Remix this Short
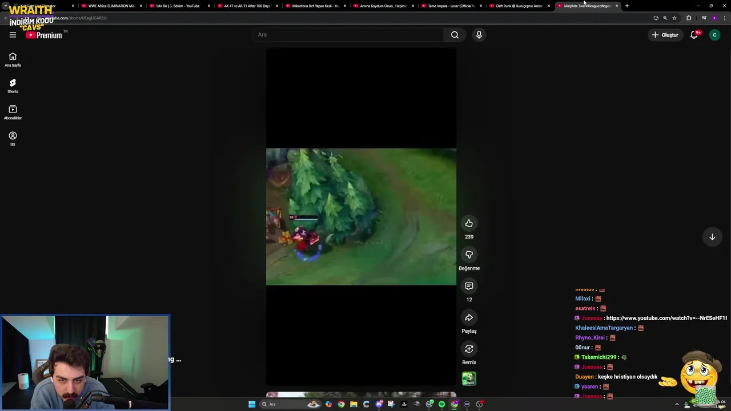The width and height of the screenshot is (731, 411). pyautogui.click(x=469, y=349)
